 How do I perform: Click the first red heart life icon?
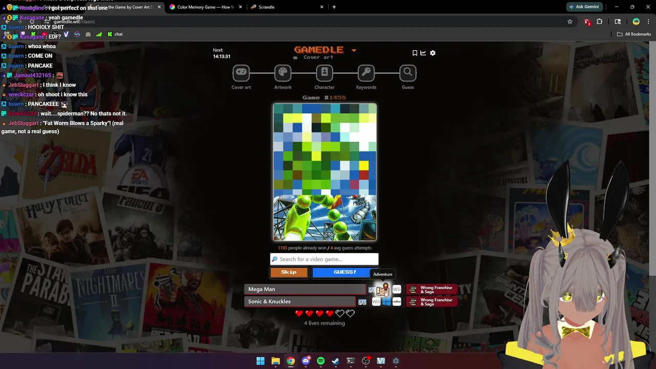coord(299,313)
